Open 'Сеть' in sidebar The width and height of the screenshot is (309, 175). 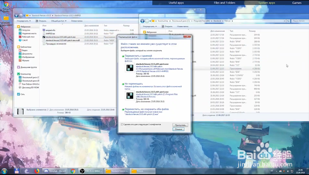click(23, 94)
